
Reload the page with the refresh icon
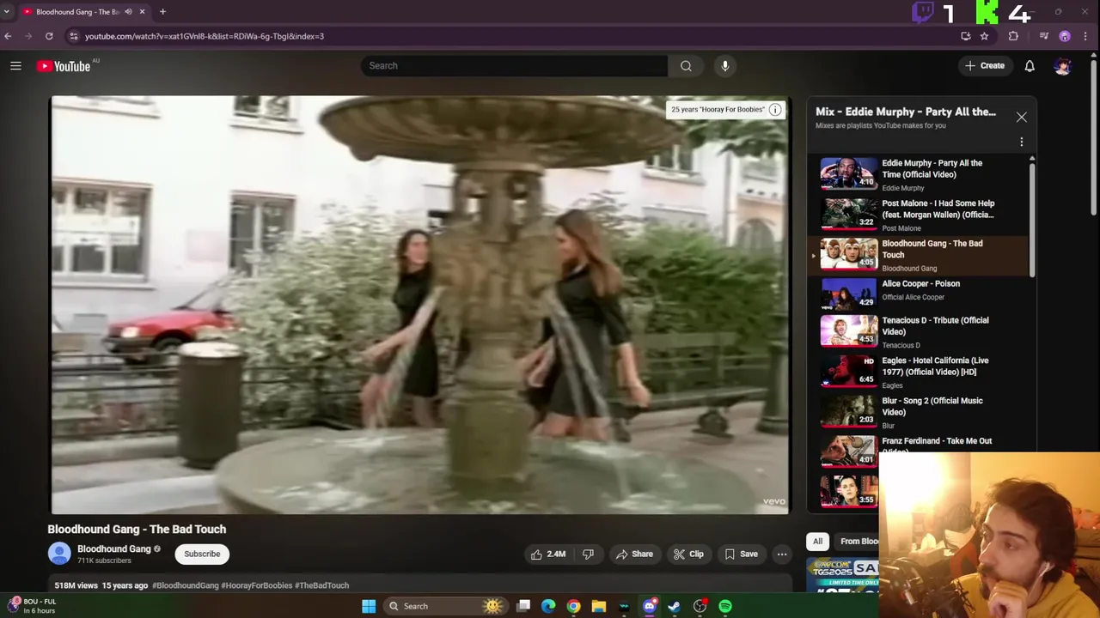click(49, 36)
